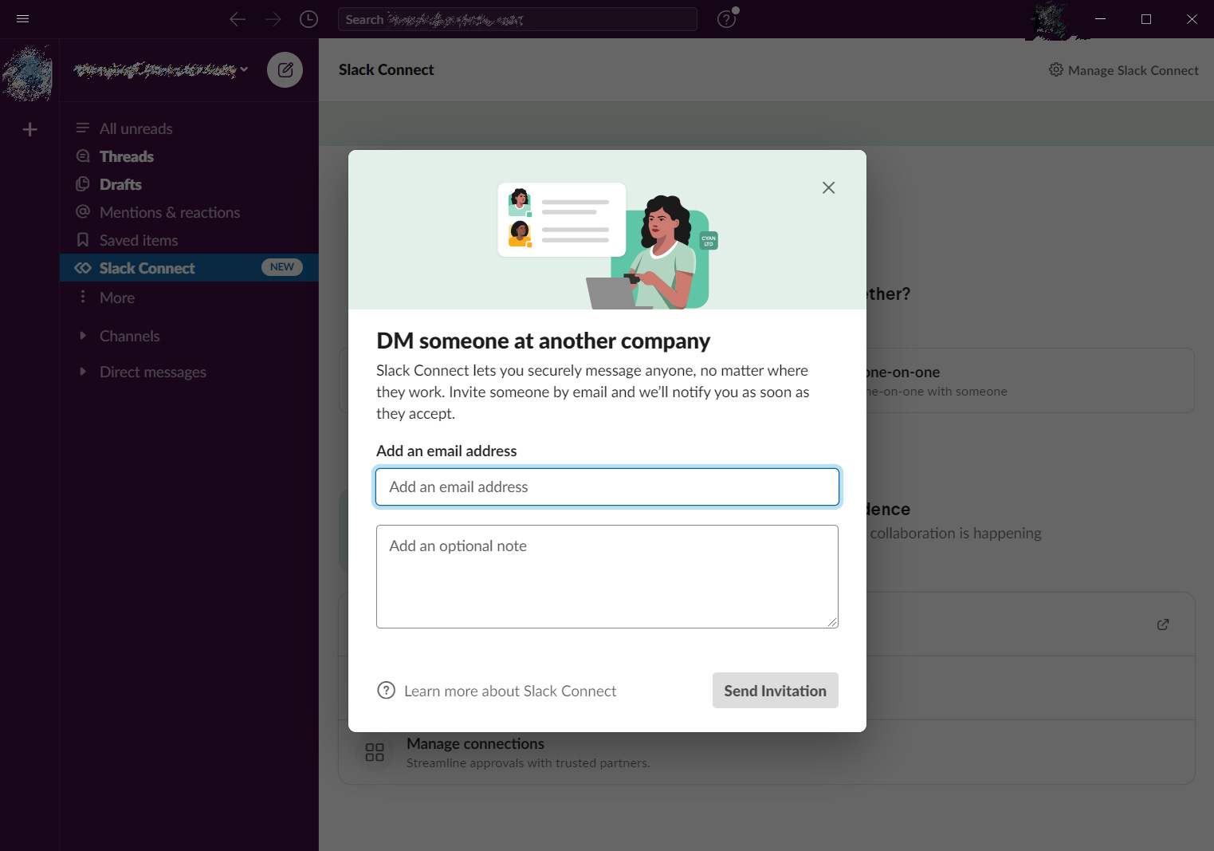The height and width of the screenshot is (851, 1214).
Task: Open Saved items
Action: pos(189,240)
